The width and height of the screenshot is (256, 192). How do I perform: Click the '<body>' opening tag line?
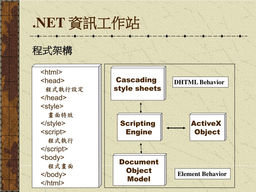tap(52, 157)
